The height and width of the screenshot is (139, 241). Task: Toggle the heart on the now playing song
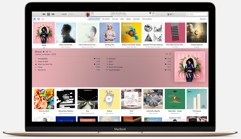click(x=150, y=13)
